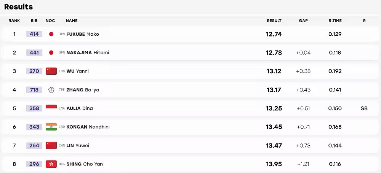The image size is (381, 173).
Task: Select the SHING Cho Yan name
Action: pyautogui.click(x=85, y=164)
